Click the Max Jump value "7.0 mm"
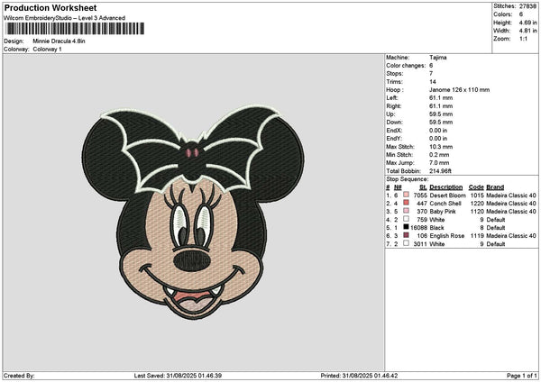 [439, 163]
